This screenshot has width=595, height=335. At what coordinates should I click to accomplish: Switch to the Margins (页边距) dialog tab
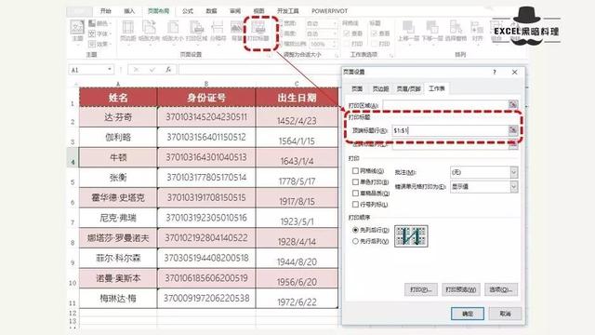(x=380, y=89)
